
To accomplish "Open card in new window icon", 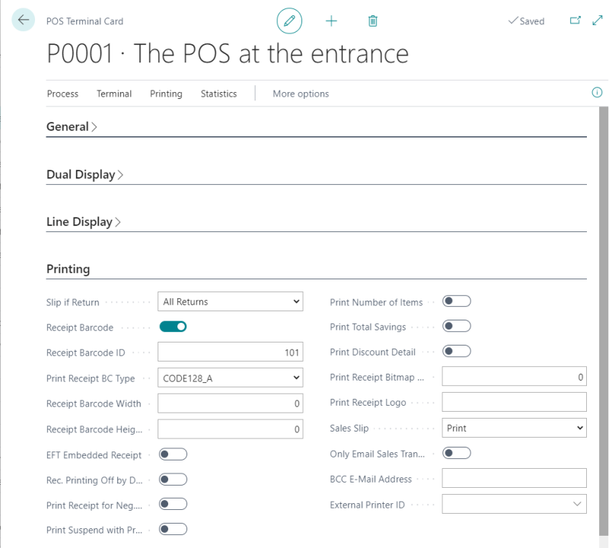I will tap(576, 21).
